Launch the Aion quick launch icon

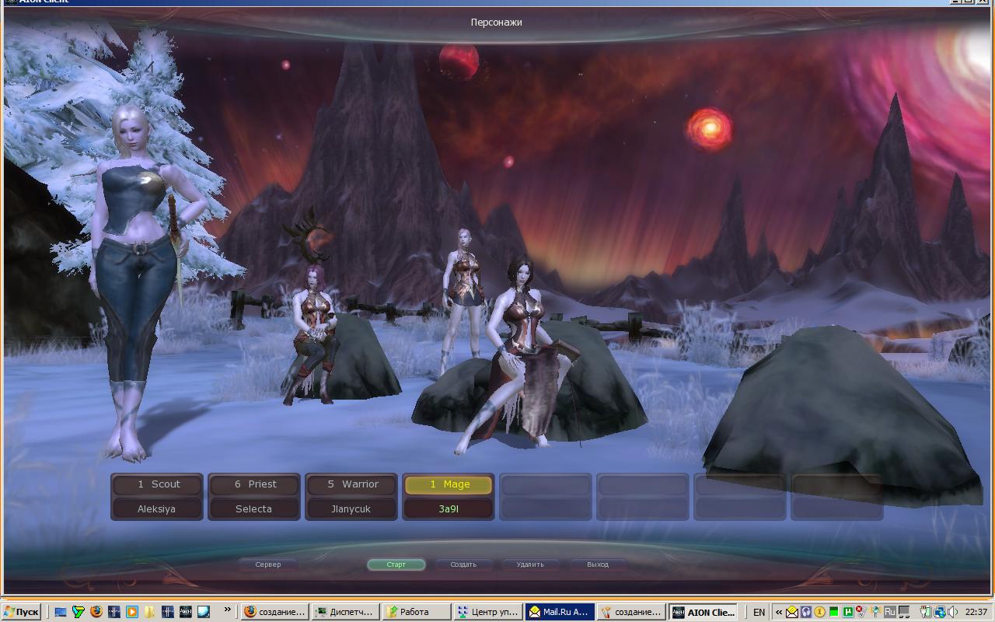[x=186, y=612]
